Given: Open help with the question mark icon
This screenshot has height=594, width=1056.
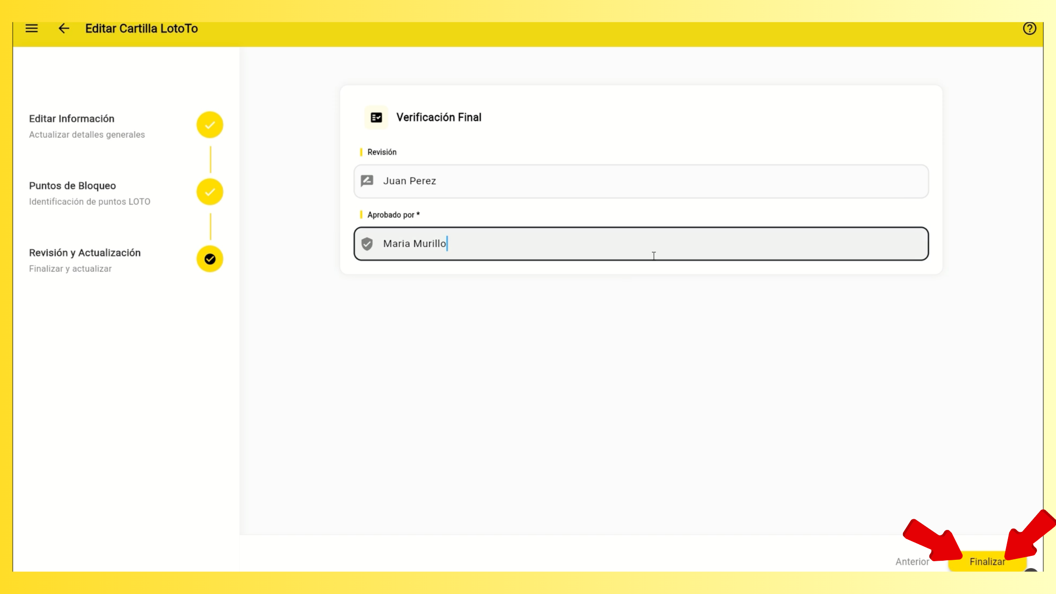Looking at the screenshot, I should coord(1029,28).
